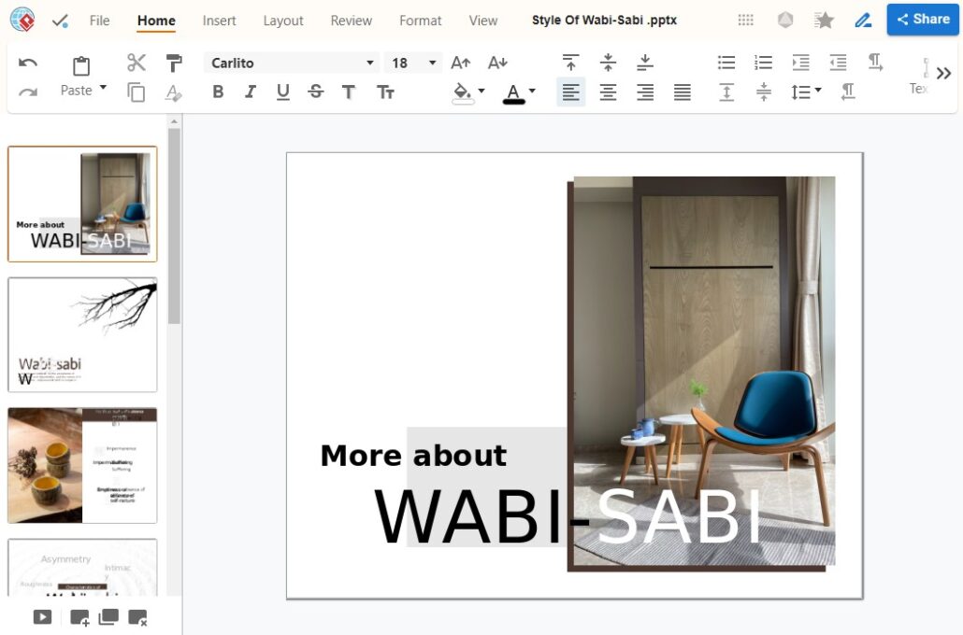Select the center alignment icon

608,92
